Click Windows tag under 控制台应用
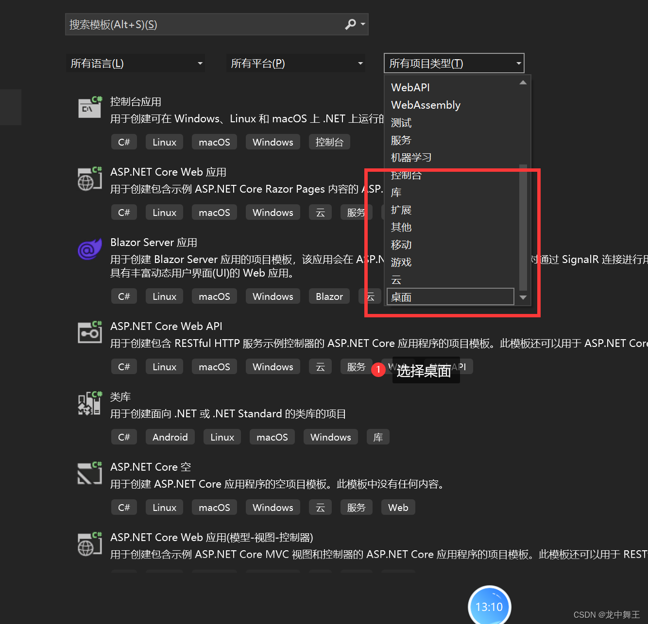The width and height of the screenshot is (648, 624). [x=273, y=142]
